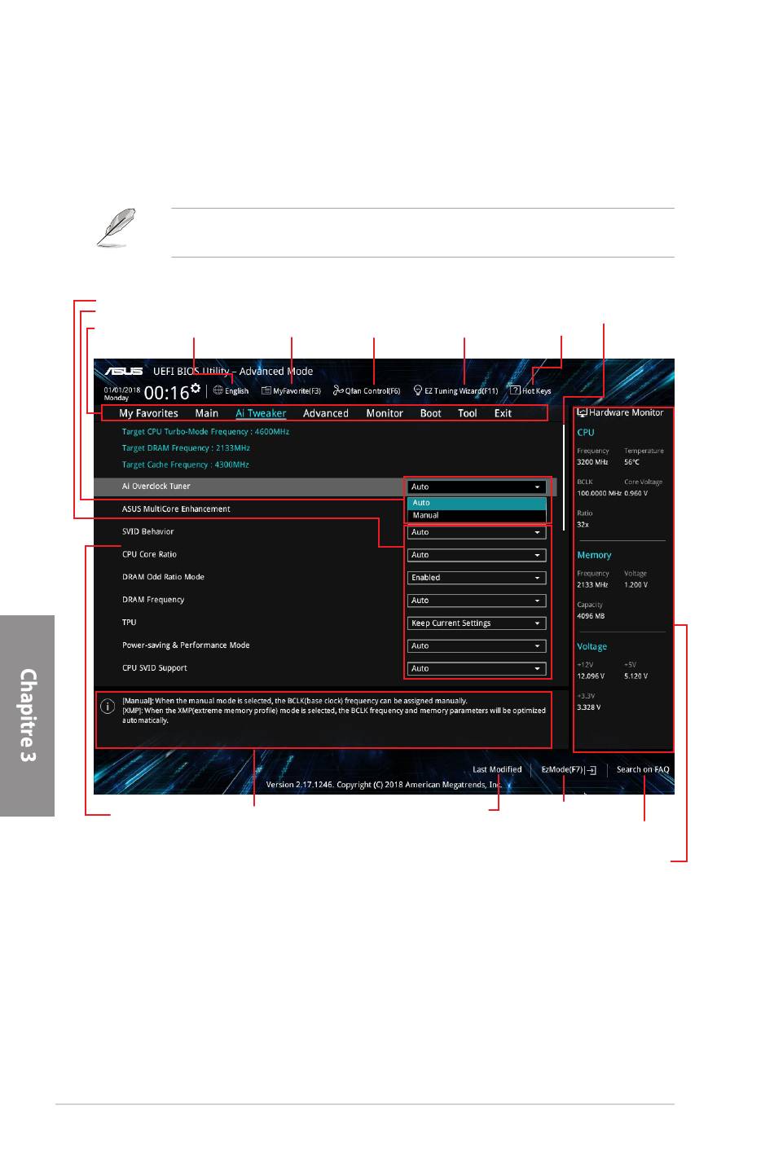Go to the Monitor tab
The width and height of the screenshot is (774, 1167).
(x=385, y=413)
